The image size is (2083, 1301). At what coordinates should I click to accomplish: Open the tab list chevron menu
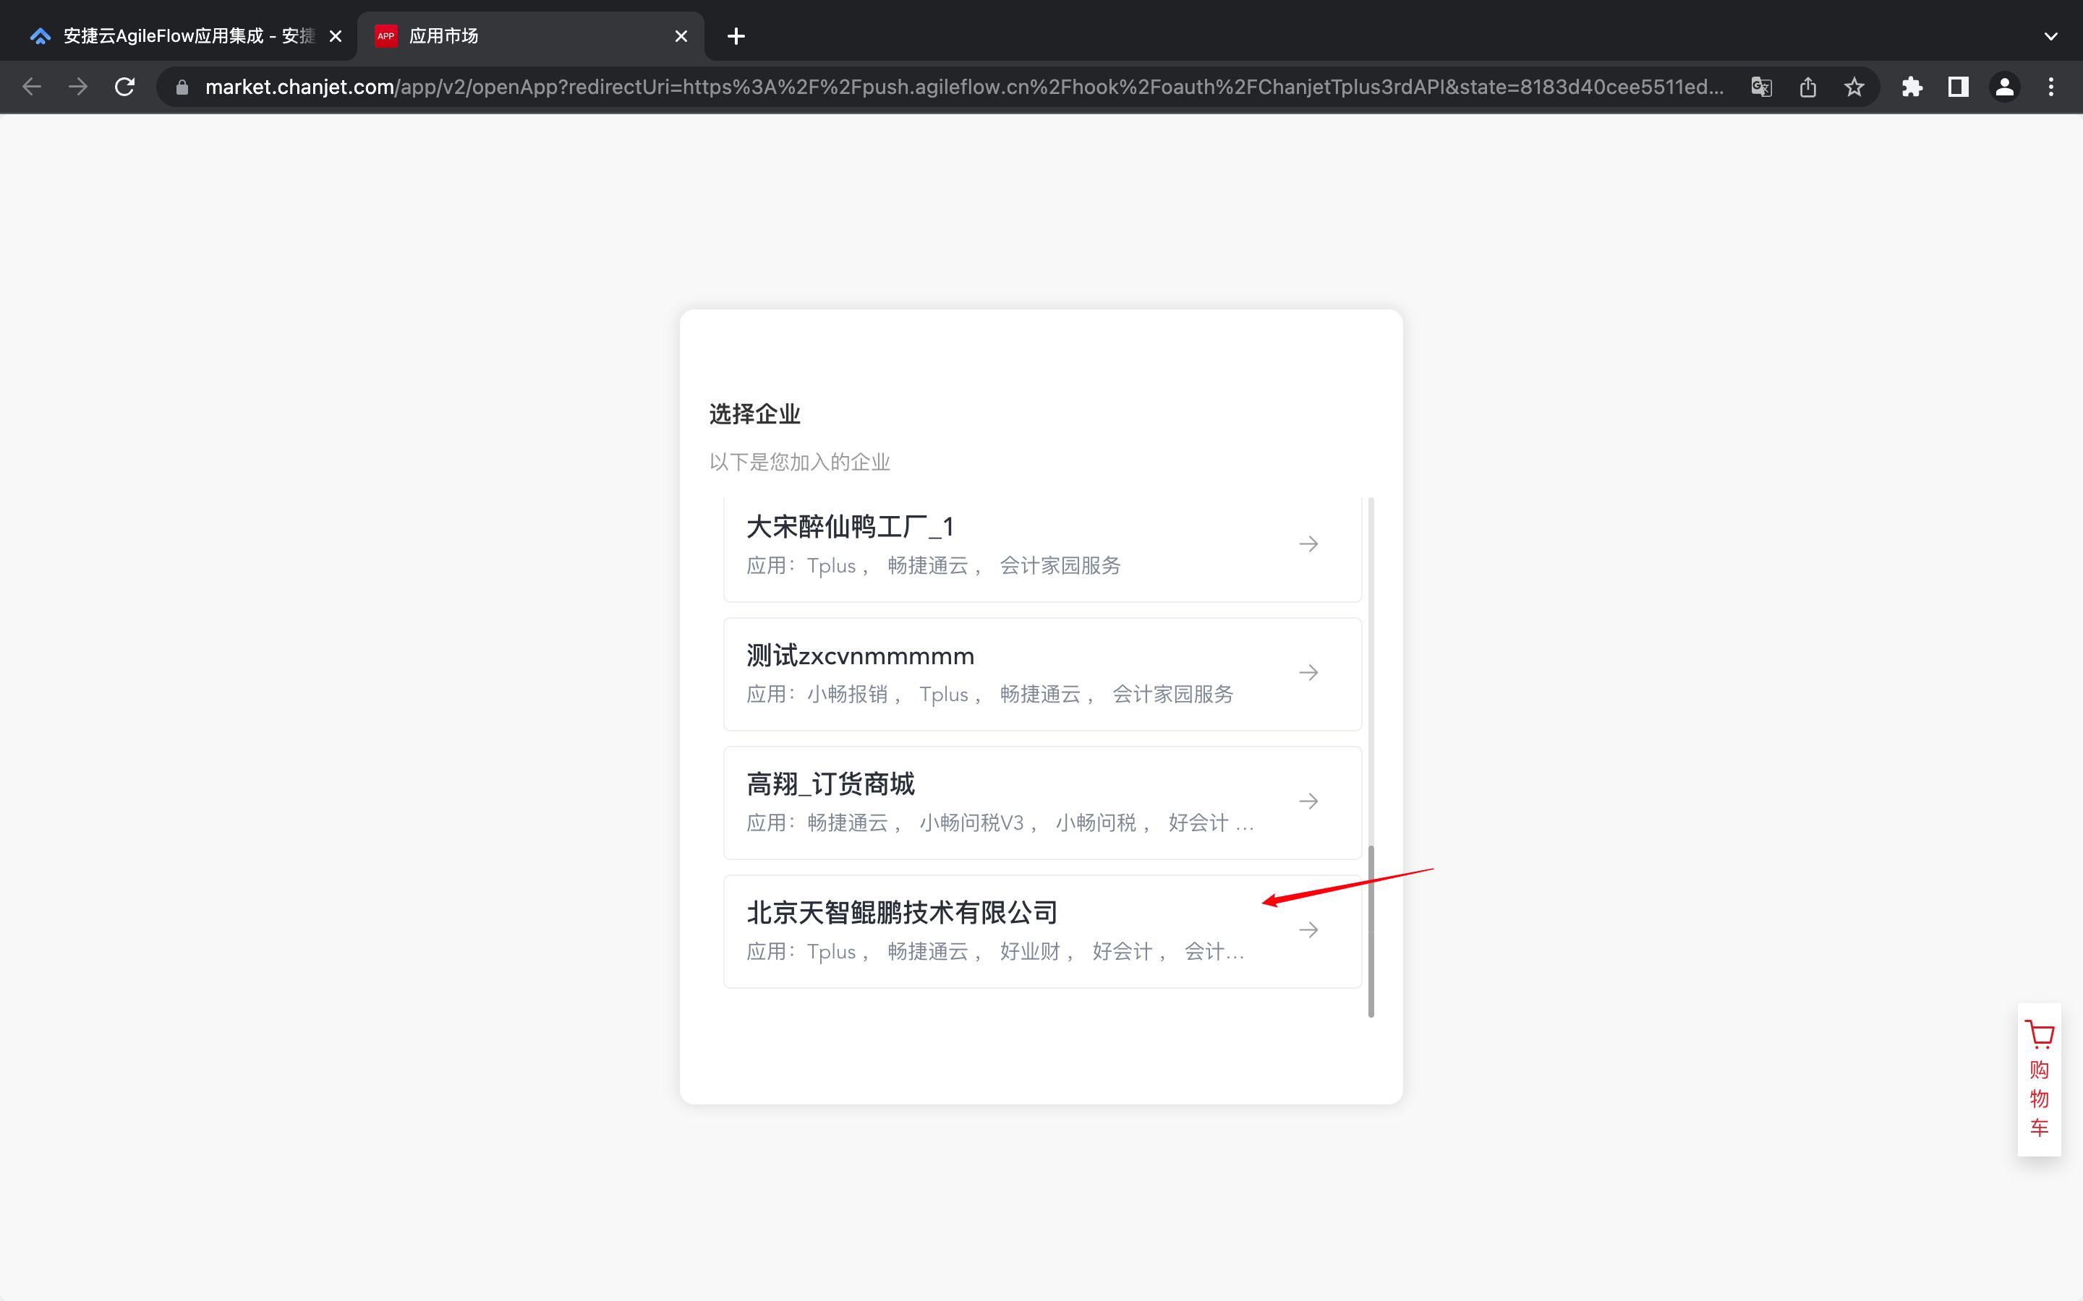point(2050,35)
